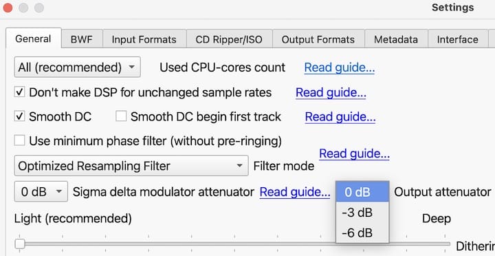This screenshot has height=256, width=495.
Task: Switch to the Interface tab
Action: click(457, 39)
